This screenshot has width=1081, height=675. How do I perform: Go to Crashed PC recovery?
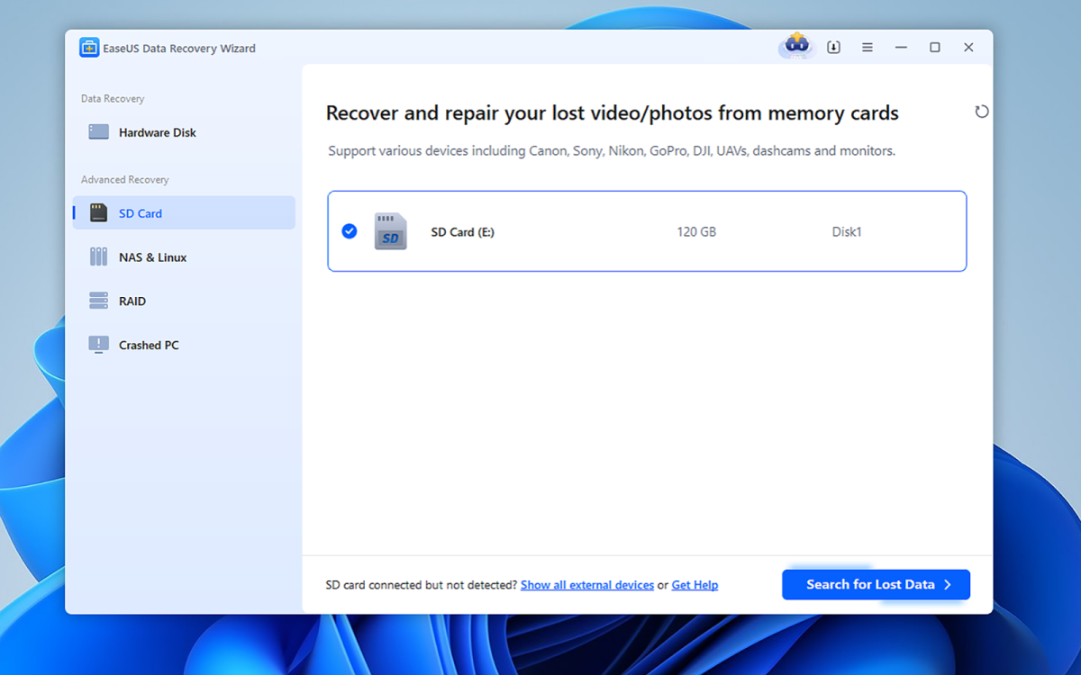point(149,346)
